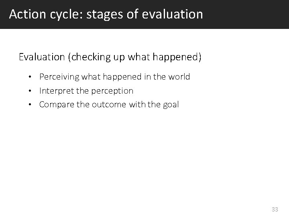Click the word 'Evaluation' in the subheading

[x=42, y=57]
